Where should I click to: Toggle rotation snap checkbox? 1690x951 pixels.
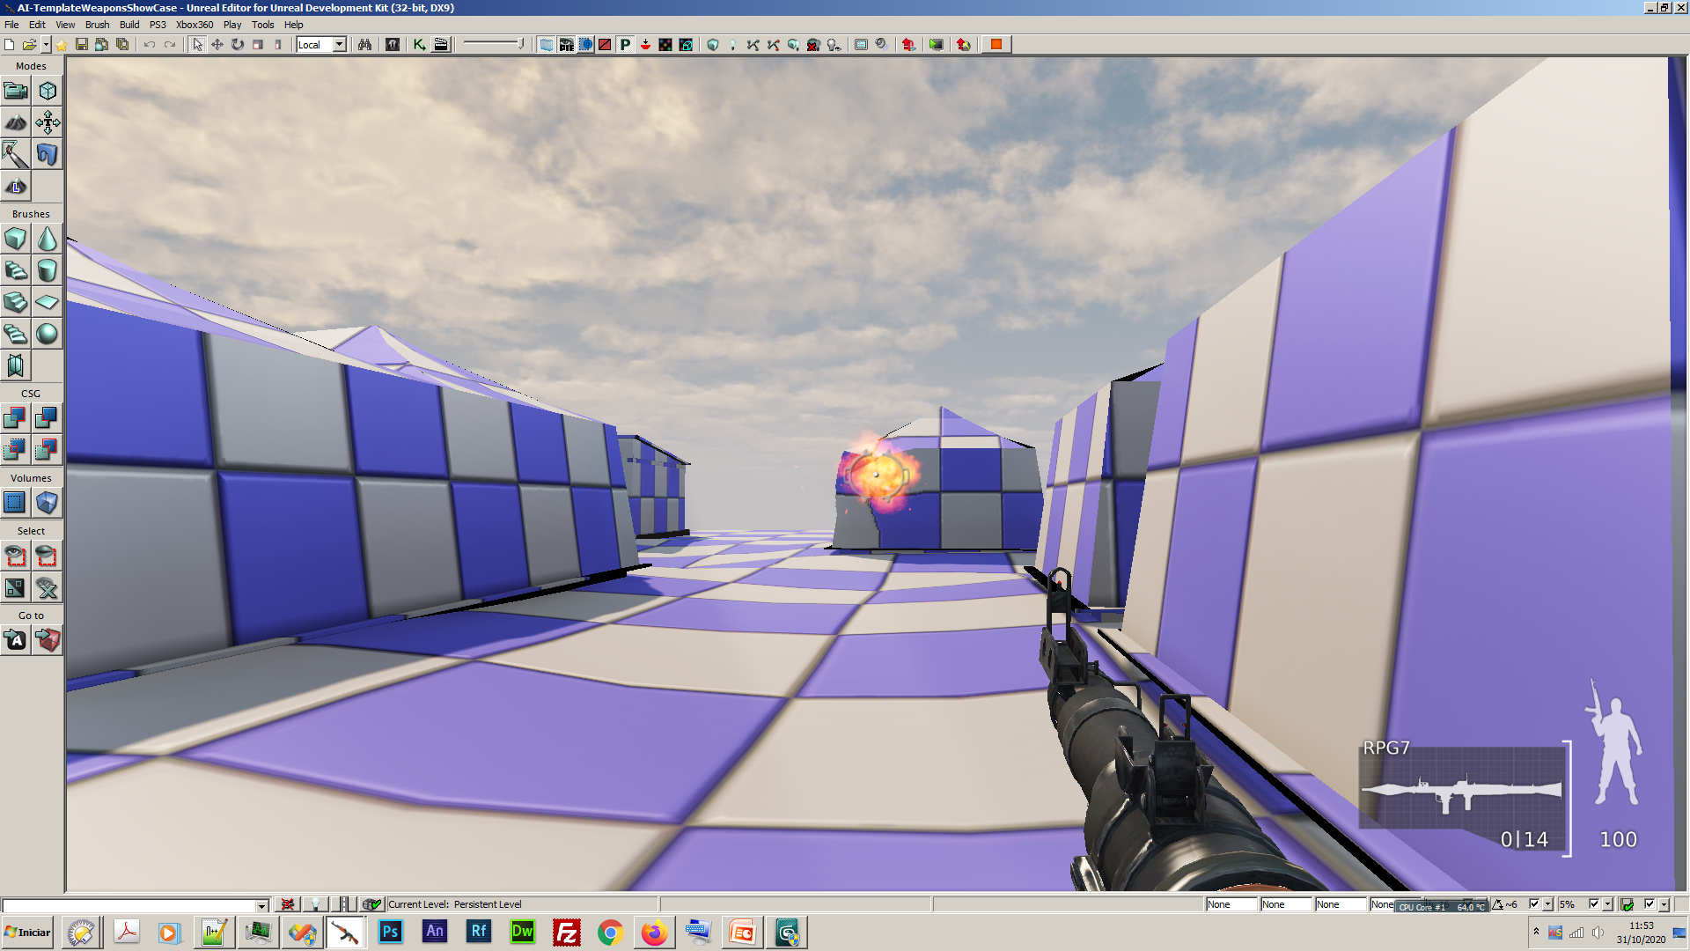point(1534,904)
